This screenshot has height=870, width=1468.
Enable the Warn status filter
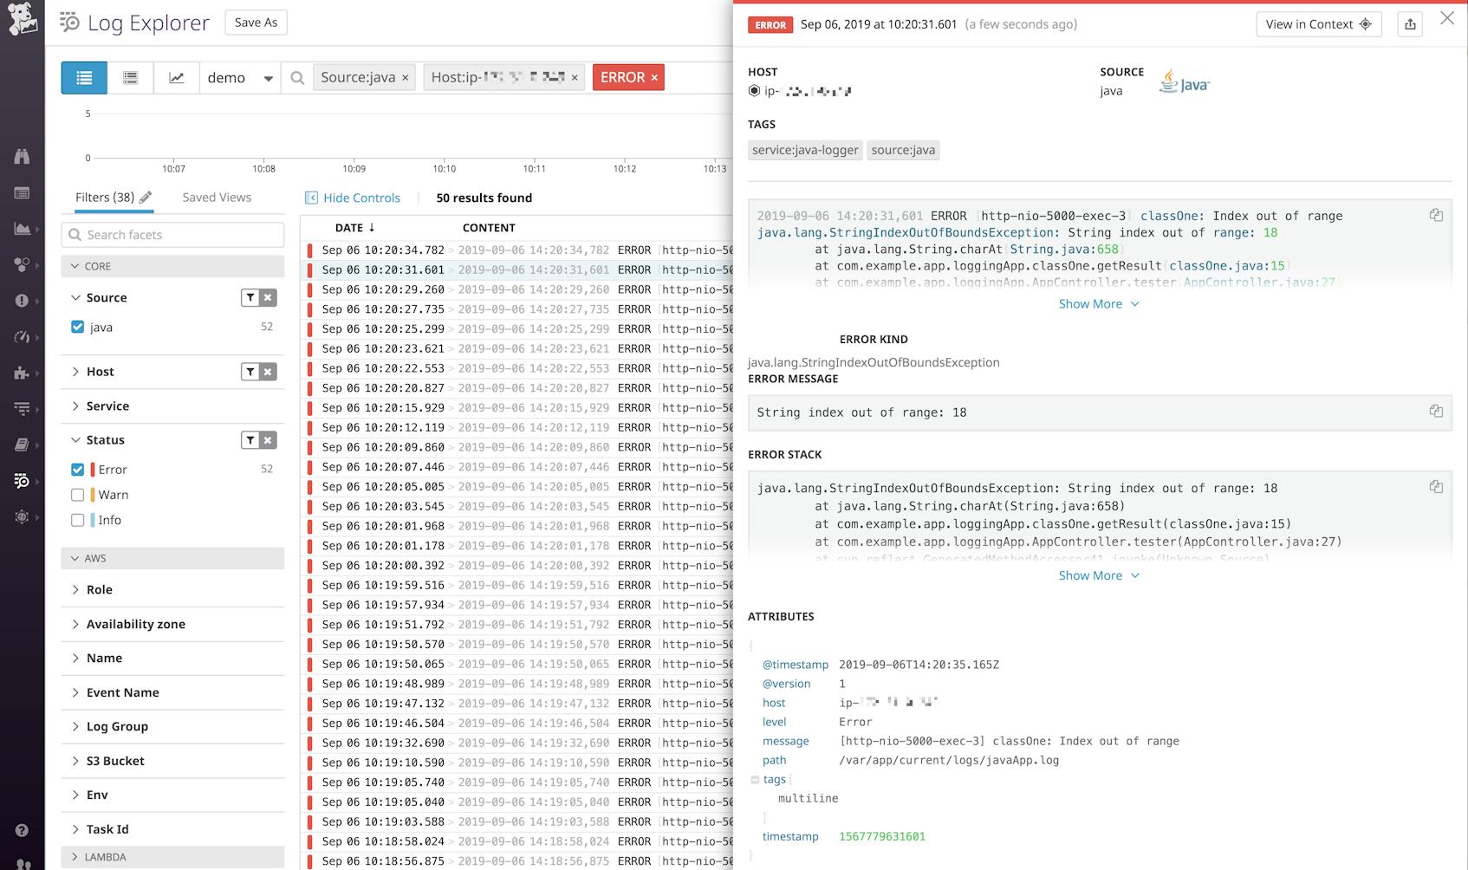tap(77, 495)
